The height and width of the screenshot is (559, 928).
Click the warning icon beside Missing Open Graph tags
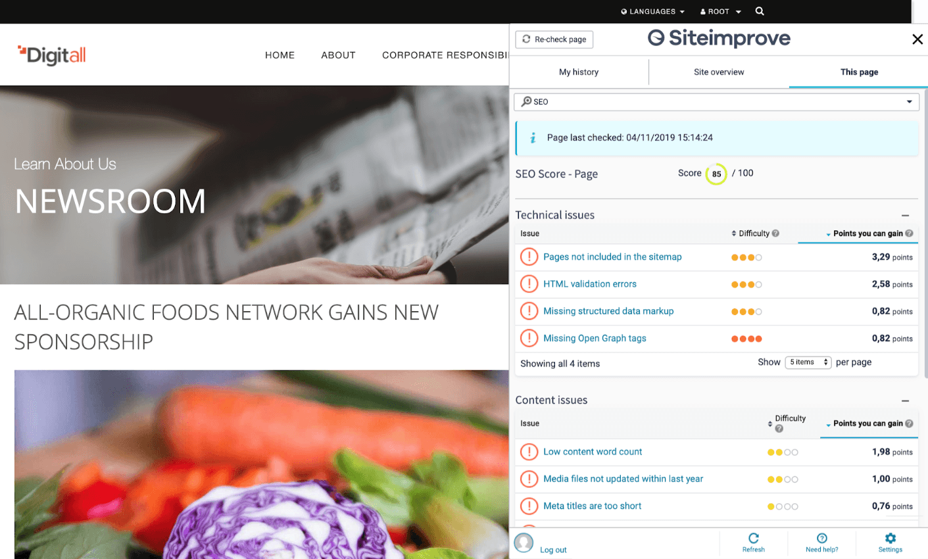pos(529,338)
